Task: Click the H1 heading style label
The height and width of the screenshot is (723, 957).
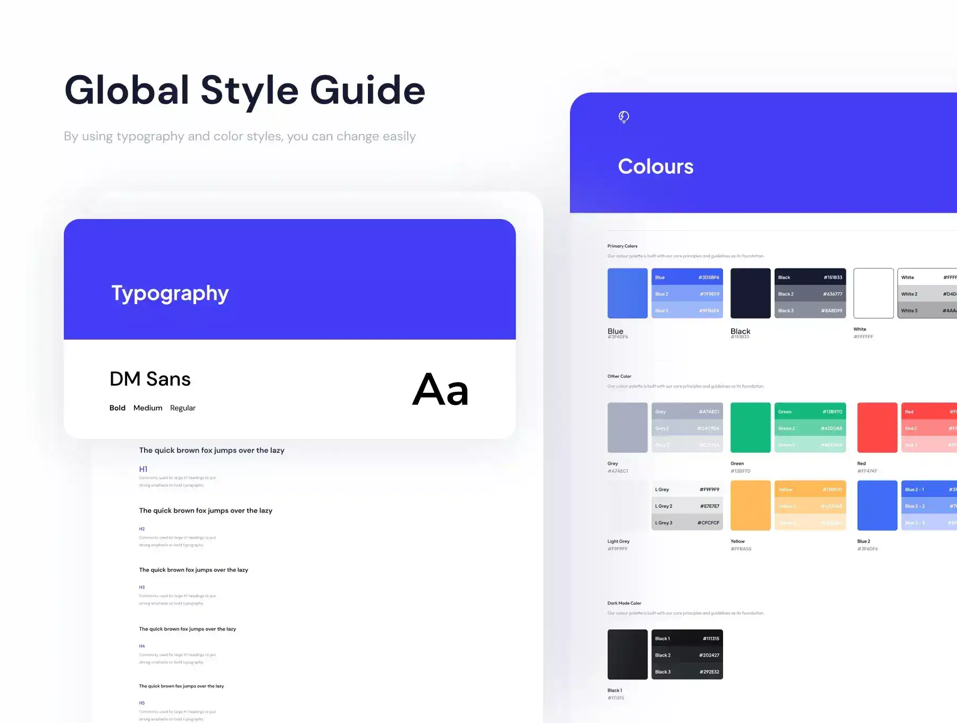Action: [143, 469]
